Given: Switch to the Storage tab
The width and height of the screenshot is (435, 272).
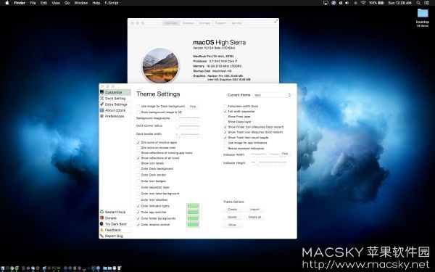Looking at the screenshot, I should pos(204,23).
